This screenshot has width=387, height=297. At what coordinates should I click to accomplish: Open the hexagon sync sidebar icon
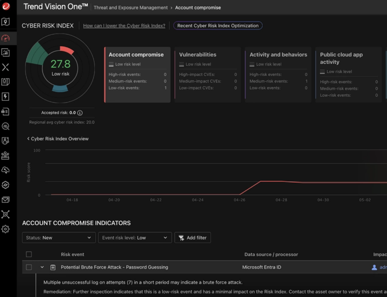5,185
